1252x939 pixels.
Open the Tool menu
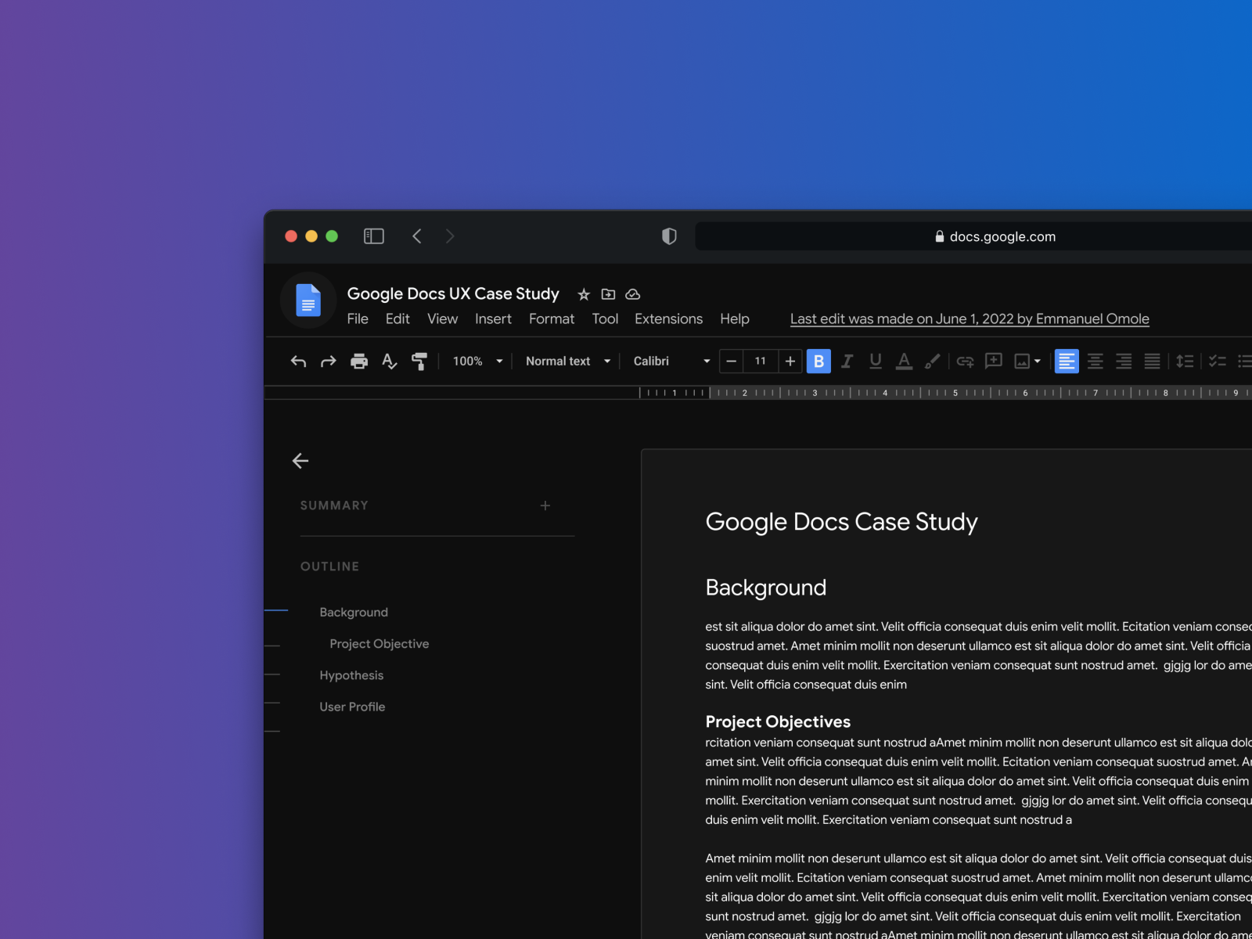[605, 318]
